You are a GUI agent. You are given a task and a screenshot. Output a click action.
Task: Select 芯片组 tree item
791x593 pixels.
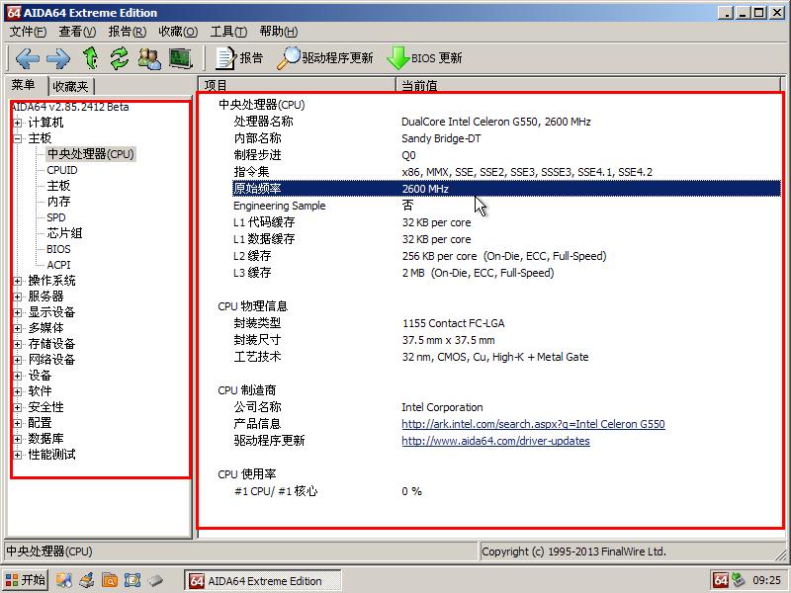point(64,233)
